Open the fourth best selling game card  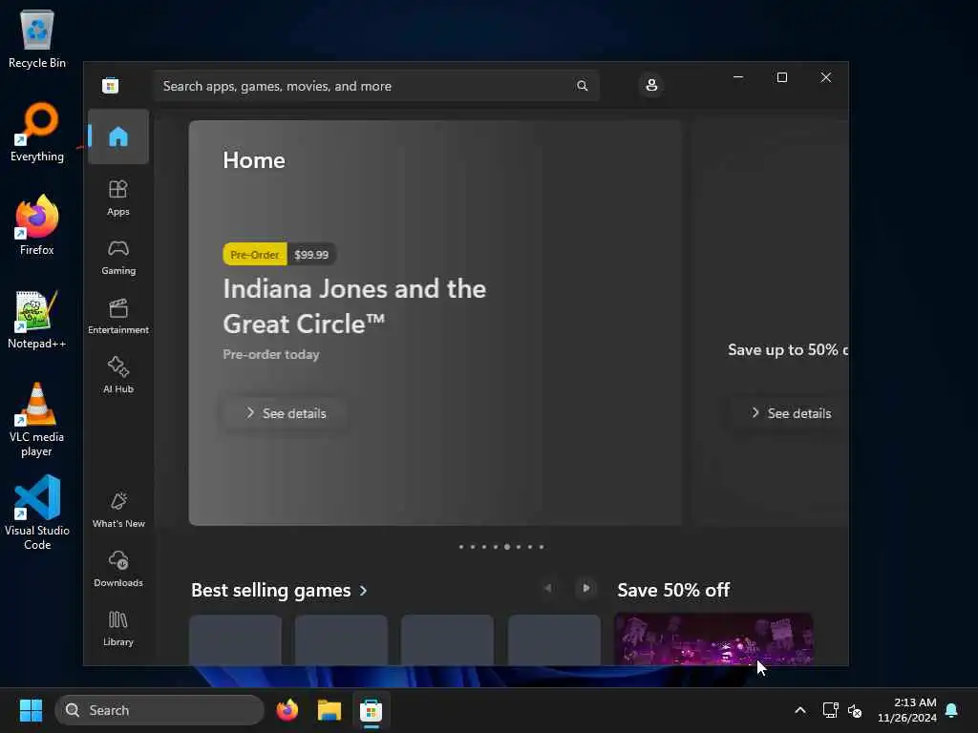pos(554,640)
